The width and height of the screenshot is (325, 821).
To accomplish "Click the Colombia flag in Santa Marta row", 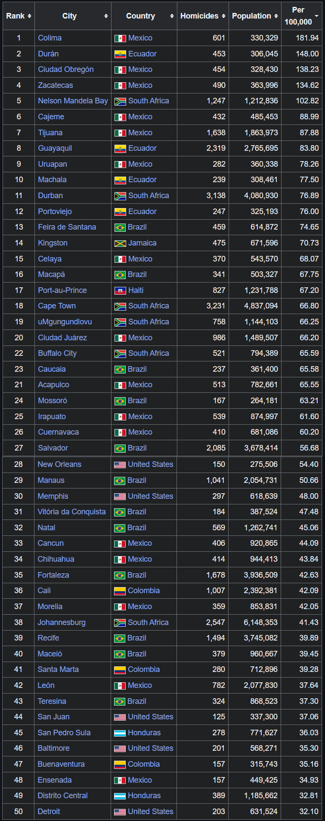I will click(x=120, y=670).
